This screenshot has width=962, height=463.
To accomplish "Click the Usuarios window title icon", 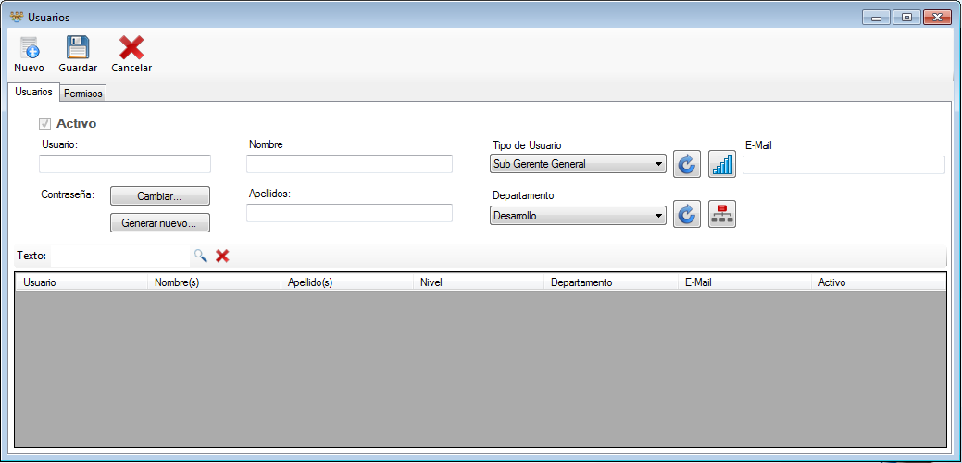I will (x=17, y=18).
